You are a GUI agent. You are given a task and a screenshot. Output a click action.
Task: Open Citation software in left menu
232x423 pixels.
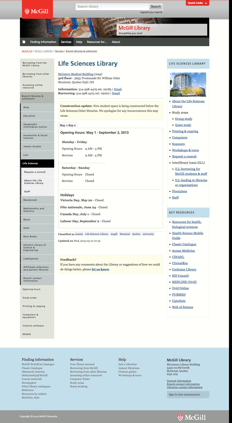(x=37, y=326)
